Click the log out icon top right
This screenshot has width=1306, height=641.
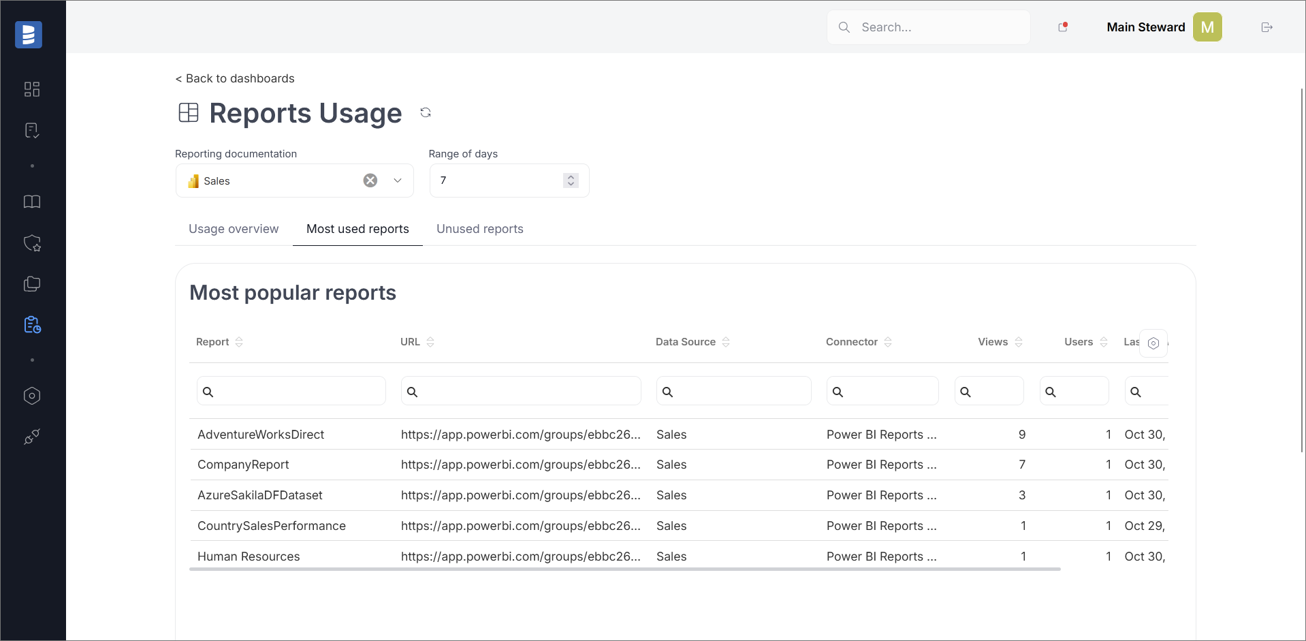pos(1267,27)
